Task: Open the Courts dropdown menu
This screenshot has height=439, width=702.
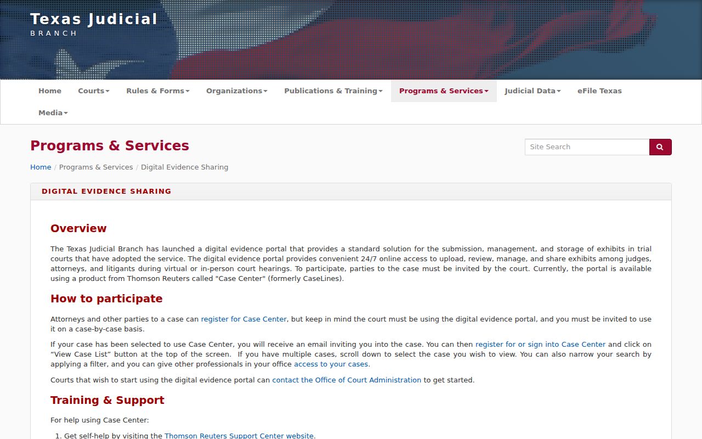Action: click(x=94, y=91)
